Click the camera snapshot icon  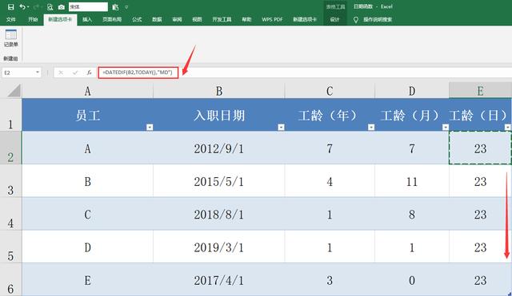[62, 7]
